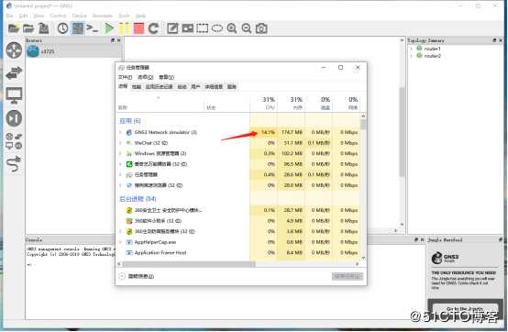The image size is (508, 332).
Task: Sort processes by memory column header
Action: 292,103
